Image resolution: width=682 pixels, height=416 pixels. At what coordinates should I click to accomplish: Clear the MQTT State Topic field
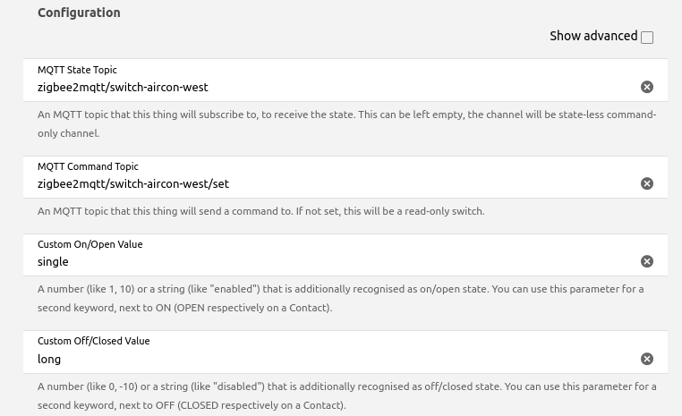pyautogui.click(x=647, y=87)
